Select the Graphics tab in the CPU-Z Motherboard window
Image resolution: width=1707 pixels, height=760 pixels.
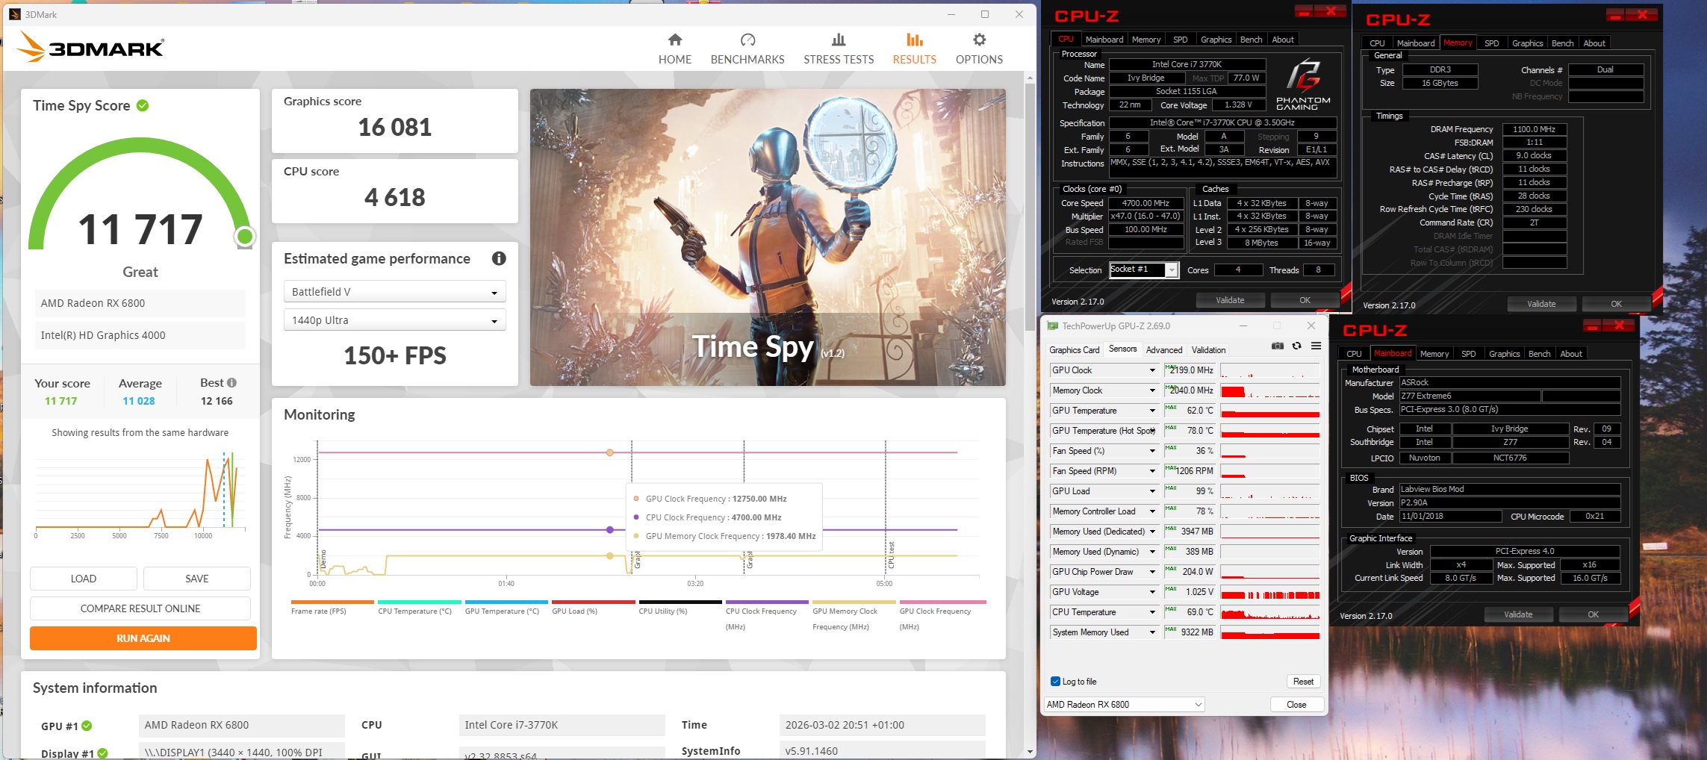pos(1504,354)
